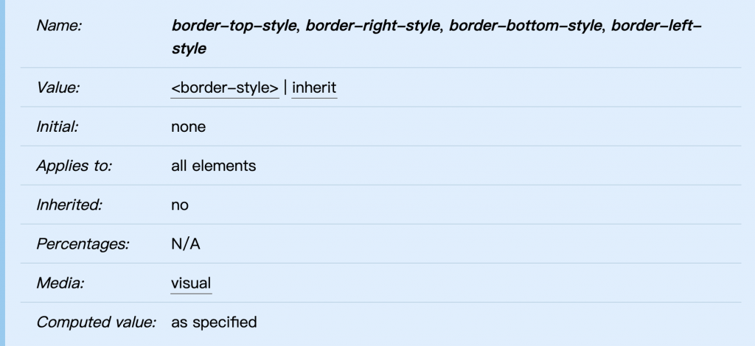This screenshot has height=346, width=755.
Task: Click the Applies to: label
Action: (x=74, y=166)
